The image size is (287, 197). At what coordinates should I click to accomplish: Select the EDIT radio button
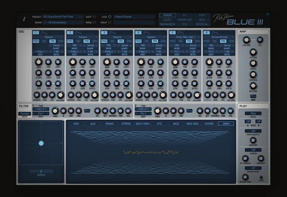click(95, 17)
